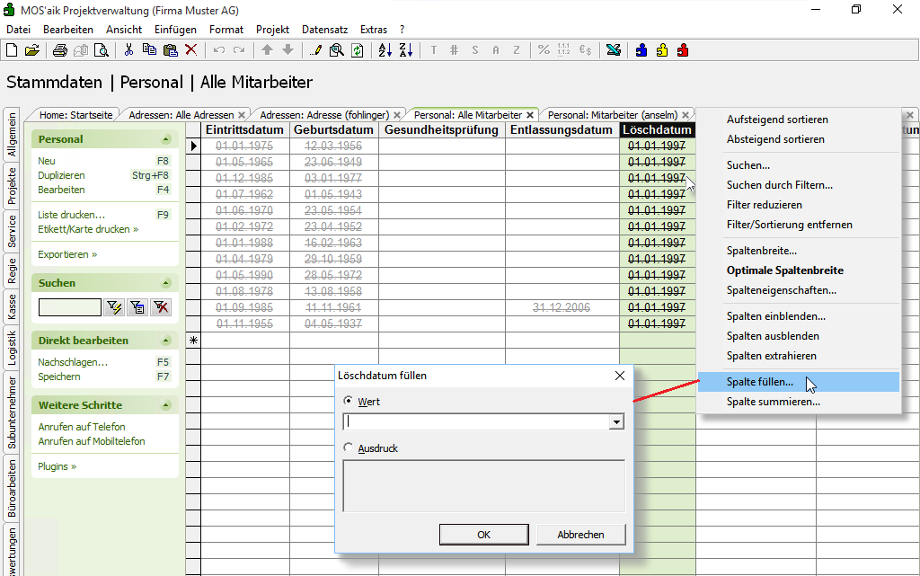Click the Excel export toolbar icon
This screenshot has width=920, height=576.
(614, 50)
